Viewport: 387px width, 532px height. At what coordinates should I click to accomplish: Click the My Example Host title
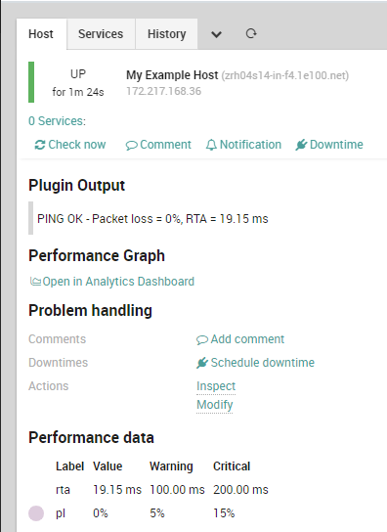click(172, 75)
